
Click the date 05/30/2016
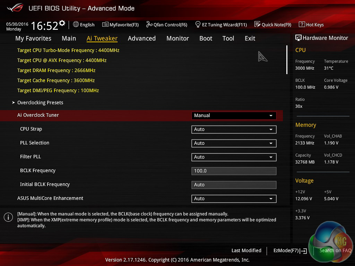pos(17,24)
